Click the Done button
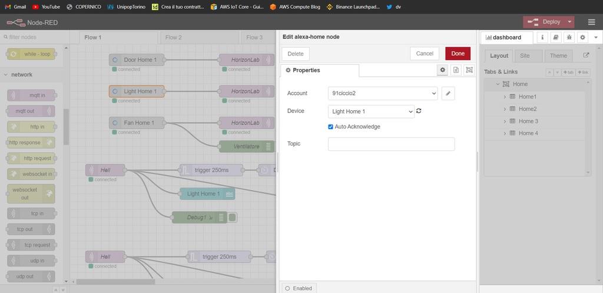This screenshot has height=293, width=603. [458, 54]
